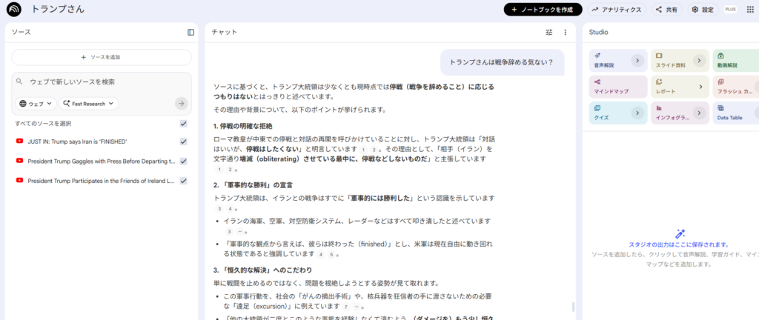The image size is (759, 320).
Task: Uncheck 'JUST IN: Trump says Iran is FINISHED' source
Action: click(x=183, y=141)
